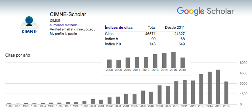252x112 pixels.
Task: Click the Índice h total value 99
Action: tap(153, 39)
